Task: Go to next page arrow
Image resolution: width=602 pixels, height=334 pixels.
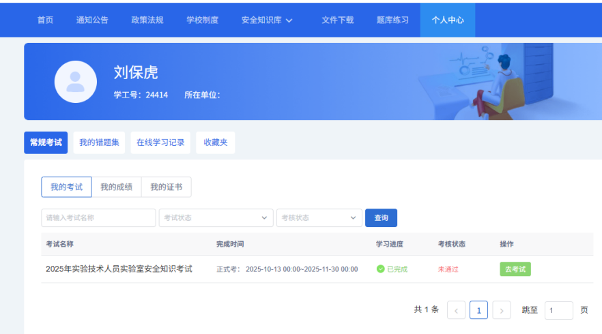Action: pos(502,310)
